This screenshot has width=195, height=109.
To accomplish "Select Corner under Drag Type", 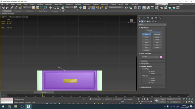I will 149,78.
